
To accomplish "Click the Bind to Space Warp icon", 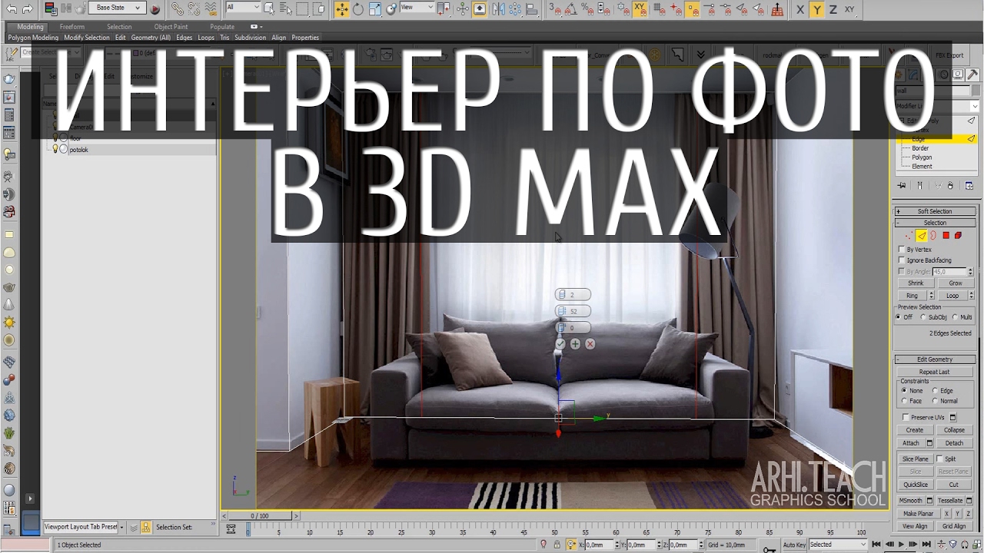I will (x=211, y=8).
